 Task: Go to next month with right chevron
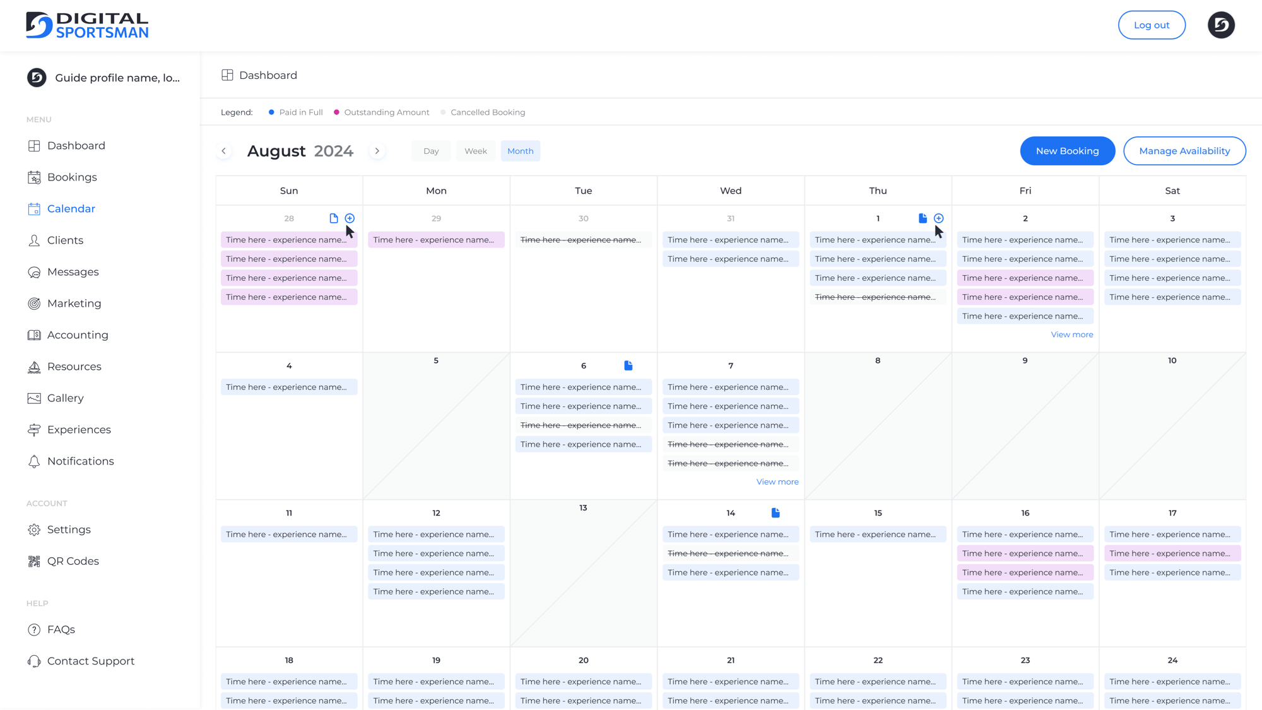(377, 151)
